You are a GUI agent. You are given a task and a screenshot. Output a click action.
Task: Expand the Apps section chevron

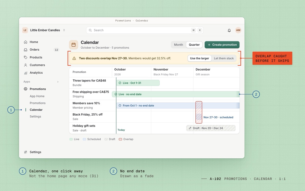(58, 82)
